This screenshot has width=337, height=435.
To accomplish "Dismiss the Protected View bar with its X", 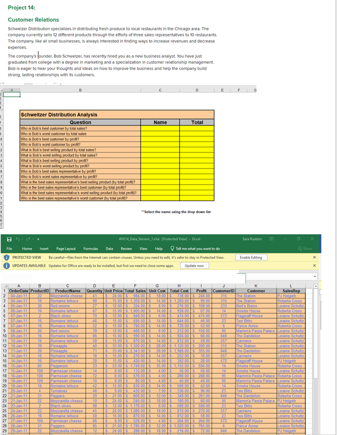I will pos(314,257).
